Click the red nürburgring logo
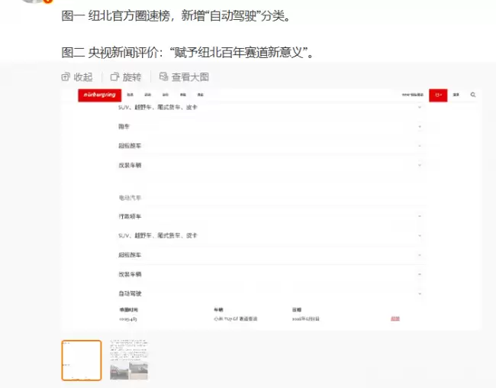The width and height of the screenshot is (496, 388). click(x=100, y=95)
